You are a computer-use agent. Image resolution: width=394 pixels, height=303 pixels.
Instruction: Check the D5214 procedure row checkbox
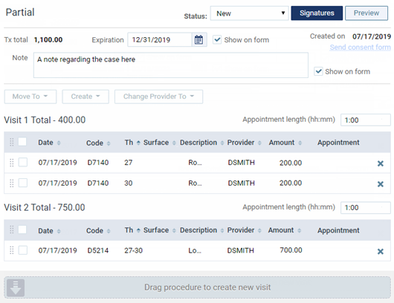(23, 250)
